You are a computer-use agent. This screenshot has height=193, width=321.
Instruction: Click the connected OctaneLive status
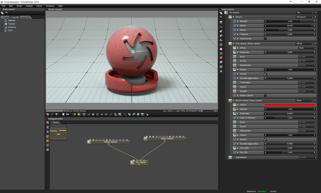261,191
